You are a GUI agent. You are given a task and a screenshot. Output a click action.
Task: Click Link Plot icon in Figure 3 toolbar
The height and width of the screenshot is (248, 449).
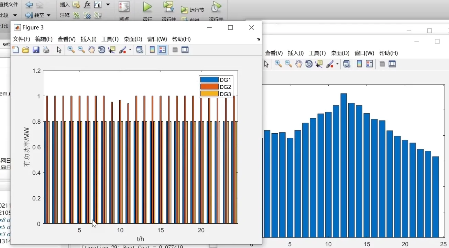coord(139,50)
